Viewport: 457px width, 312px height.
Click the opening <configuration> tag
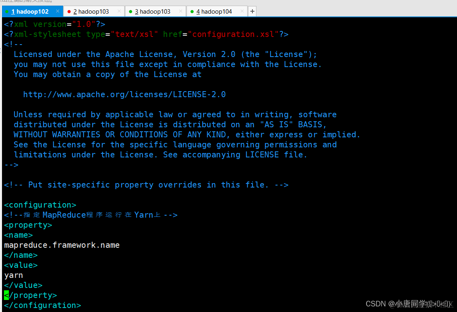tap(40, 205)
